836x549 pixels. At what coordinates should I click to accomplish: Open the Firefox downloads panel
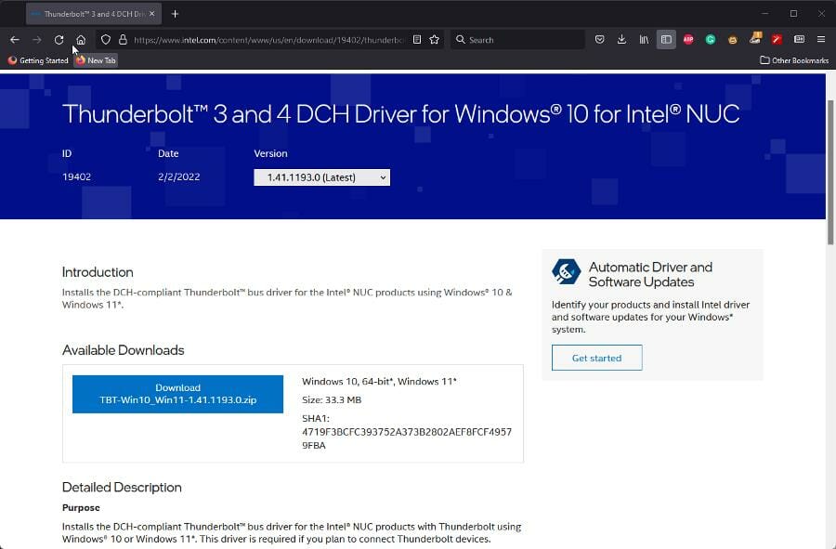[621, 39]
